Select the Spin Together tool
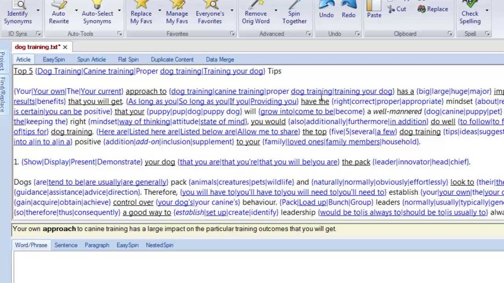 click(x=294, y=13)
